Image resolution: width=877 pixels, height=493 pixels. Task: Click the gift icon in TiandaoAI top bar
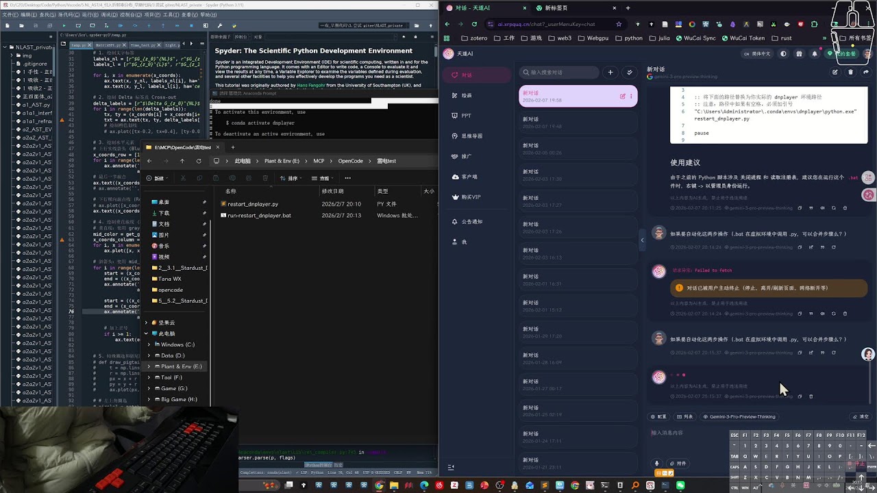tap(799, 53)
